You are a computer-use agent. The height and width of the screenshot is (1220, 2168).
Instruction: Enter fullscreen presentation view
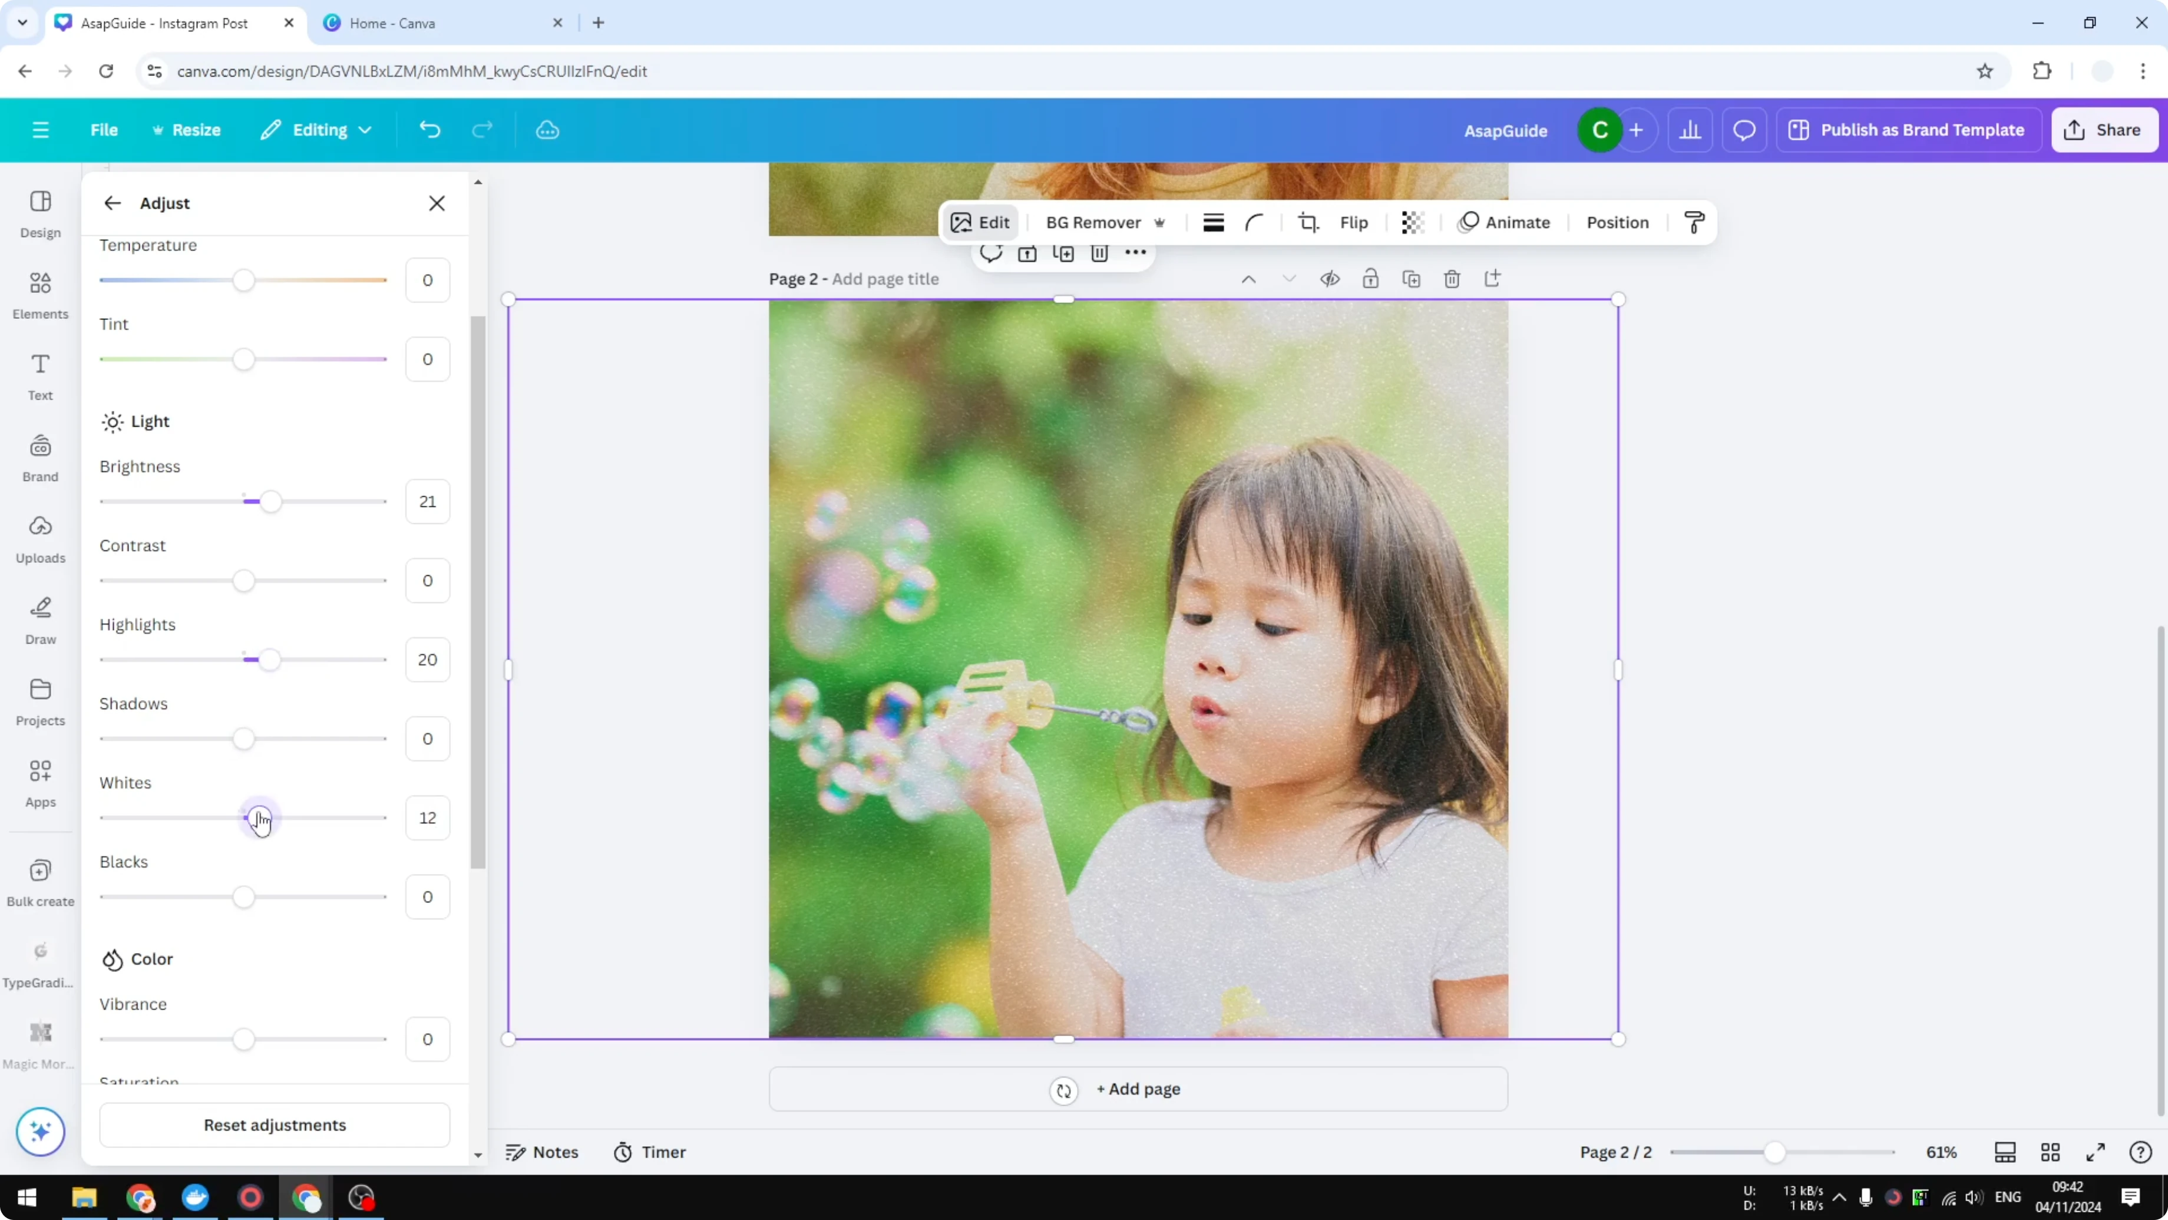click(2097, 1152)
